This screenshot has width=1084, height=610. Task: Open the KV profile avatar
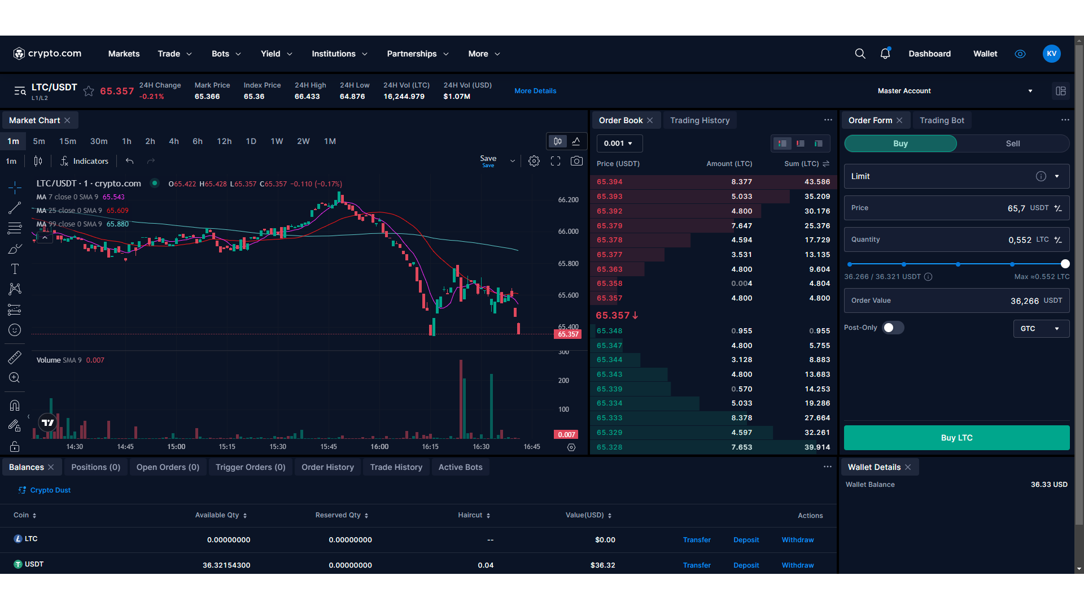coord(1051,54)
